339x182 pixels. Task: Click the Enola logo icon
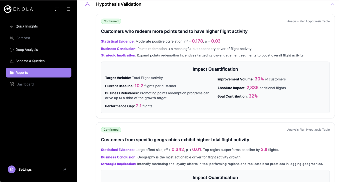tap(8, 9)
